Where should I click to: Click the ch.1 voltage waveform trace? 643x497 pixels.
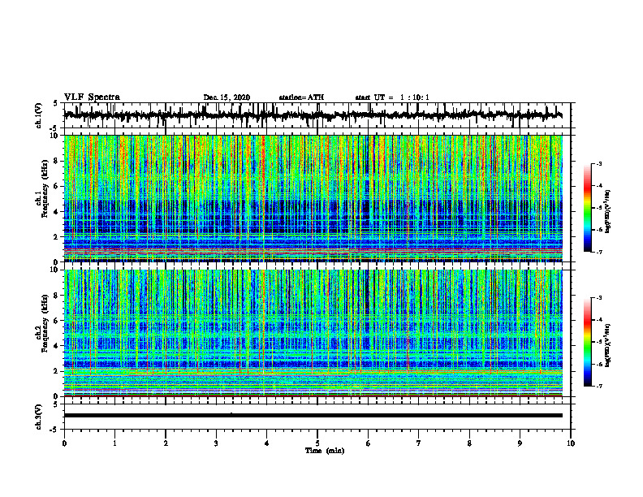coord(313,115)
